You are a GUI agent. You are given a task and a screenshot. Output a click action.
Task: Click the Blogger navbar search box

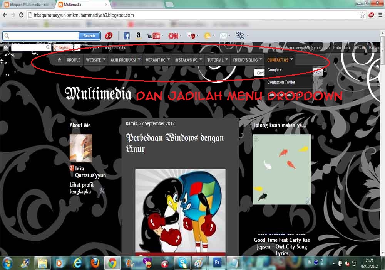[30, 47]
